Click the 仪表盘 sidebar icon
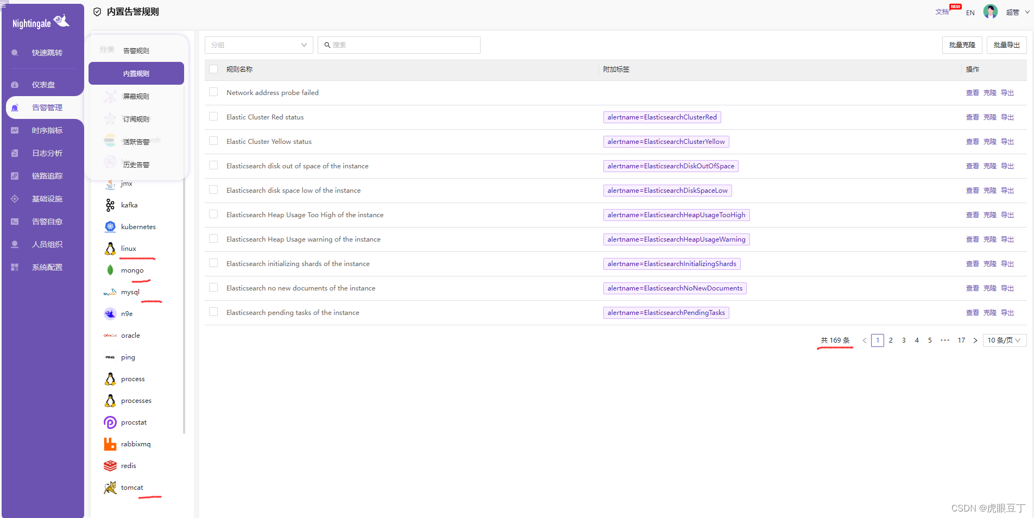 15,85
